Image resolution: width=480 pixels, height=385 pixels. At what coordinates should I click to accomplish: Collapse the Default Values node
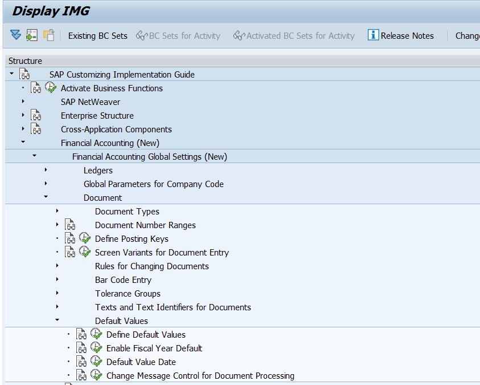click(x=58, y=320)
